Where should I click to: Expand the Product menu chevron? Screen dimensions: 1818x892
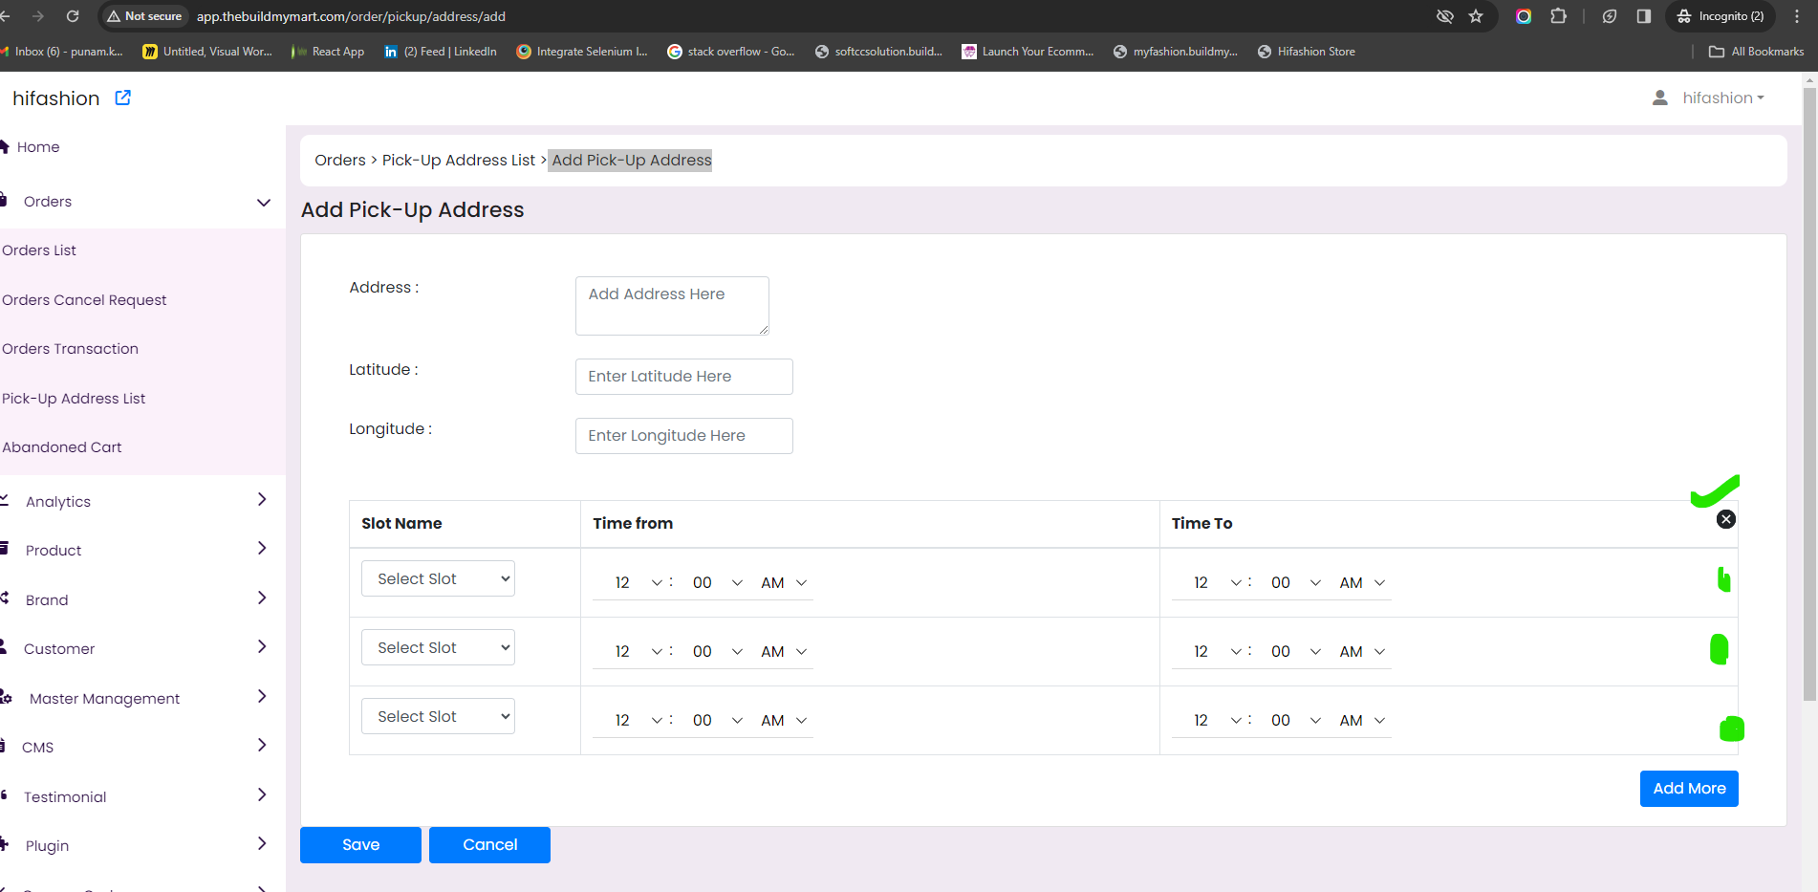pos(262,548)
